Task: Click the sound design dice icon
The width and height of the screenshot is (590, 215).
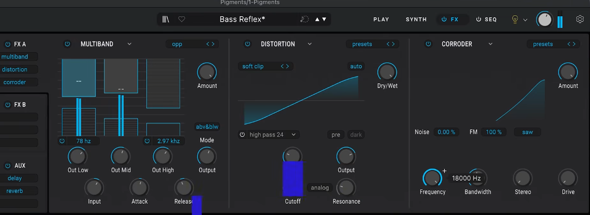Action: [304, 19]
